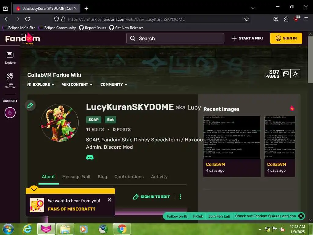Open the Windows Start button
Viewport: 313px width, 235px height.
[8, 229]
